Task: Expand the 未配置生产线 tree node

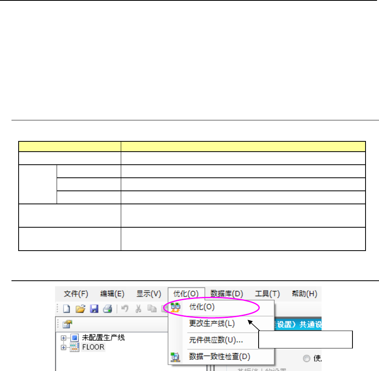Action: [64, 338]
